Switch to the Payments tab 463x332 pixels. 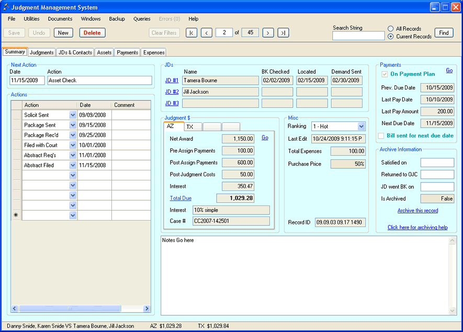(127, 52)
